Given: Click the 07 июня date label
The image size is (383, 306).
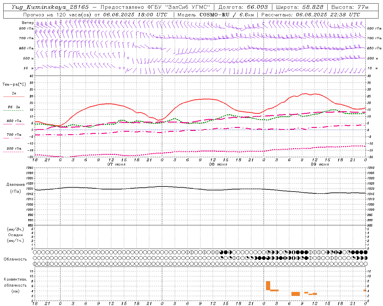Looking at the screenshot, I should (116, 164).
